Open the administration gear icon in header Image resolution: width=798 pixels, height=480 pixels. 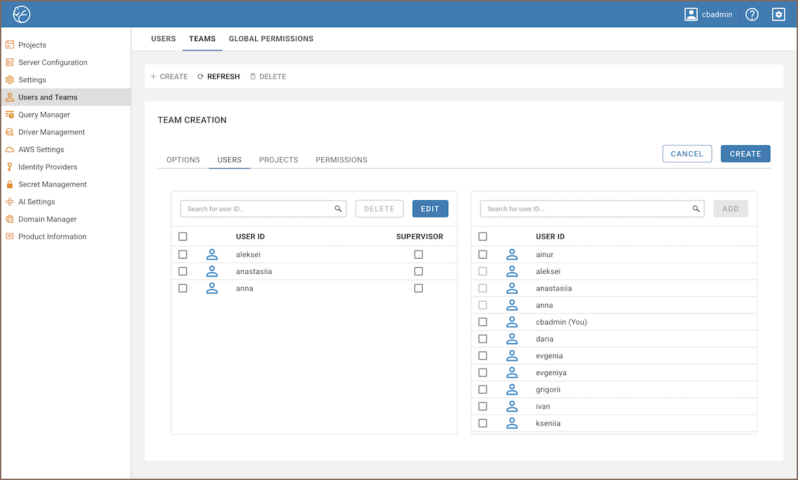(779, 14)
